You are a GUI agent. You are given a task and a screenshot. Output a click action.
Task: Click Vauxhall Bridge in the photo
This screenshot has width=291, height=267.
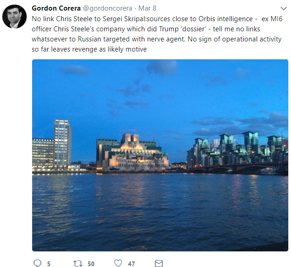[238, 168]
